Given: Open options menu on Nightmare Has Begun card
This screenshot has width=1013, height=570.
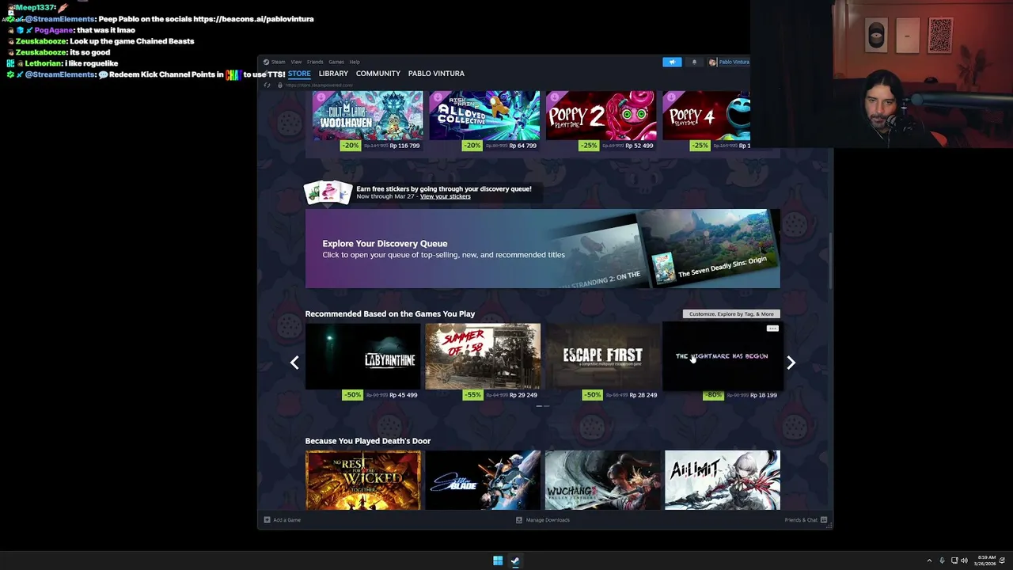Looking at the screenshot, I should pyautogui.click(x=772, y=329).
